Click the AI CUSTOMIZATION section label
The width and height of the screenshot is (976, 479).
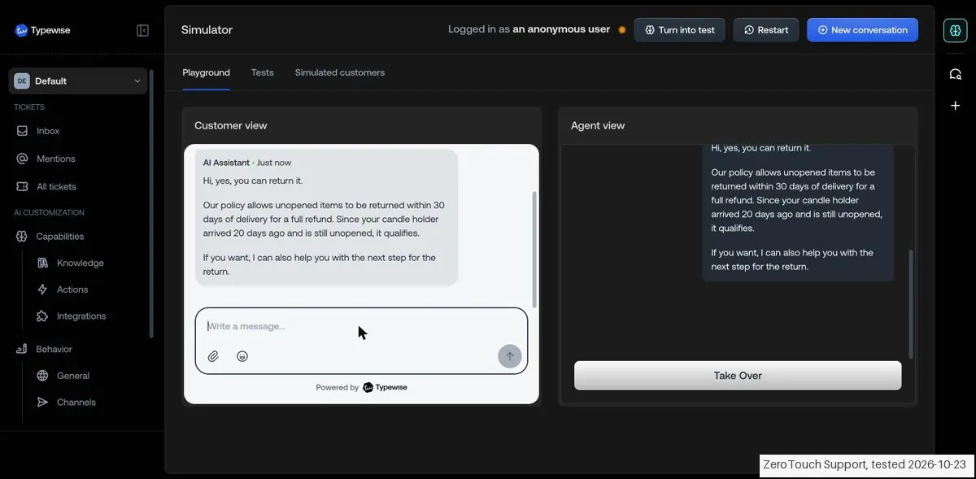coord(49,213)
